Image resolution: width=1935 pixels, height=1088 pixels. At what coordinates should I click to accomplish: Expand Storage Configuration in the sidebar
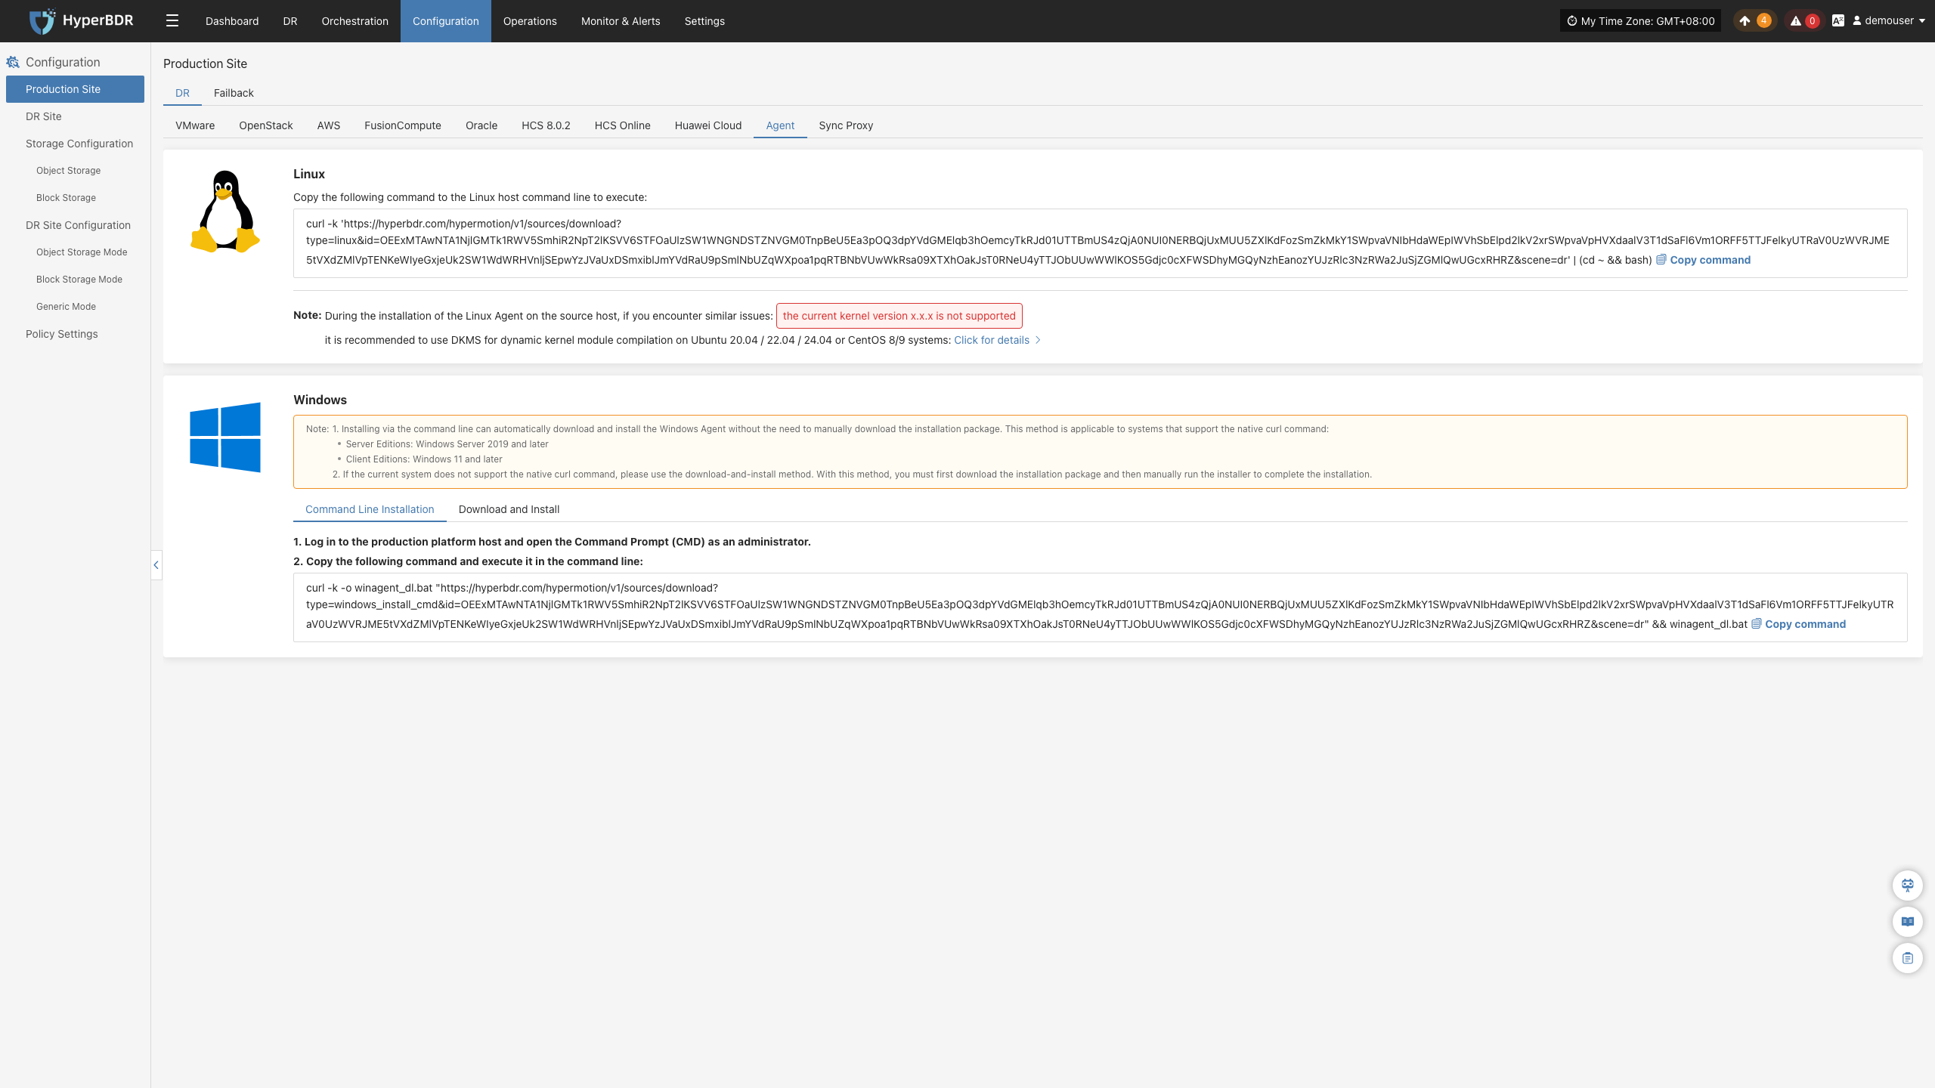pos(75,144)
